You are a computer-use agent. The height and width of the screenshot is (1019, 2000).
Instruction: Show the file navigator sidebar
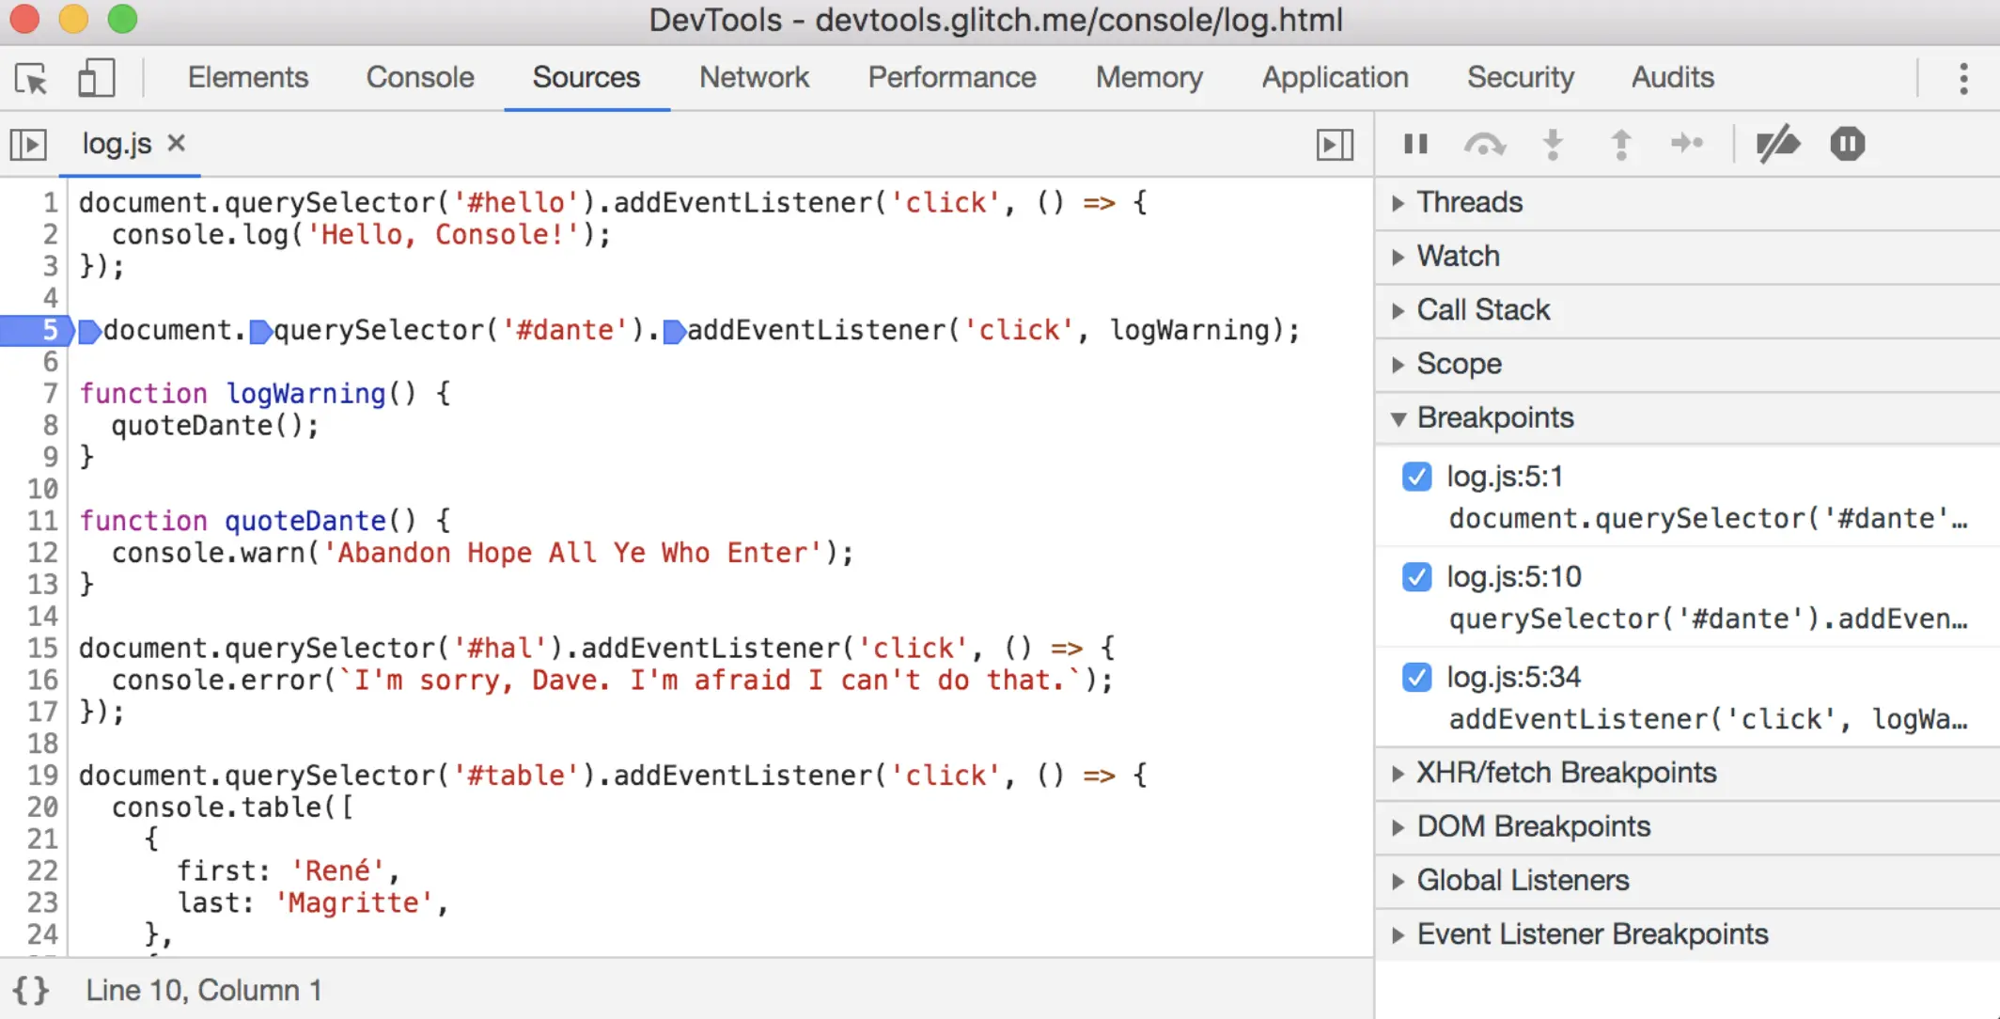[x=28, y=145]
